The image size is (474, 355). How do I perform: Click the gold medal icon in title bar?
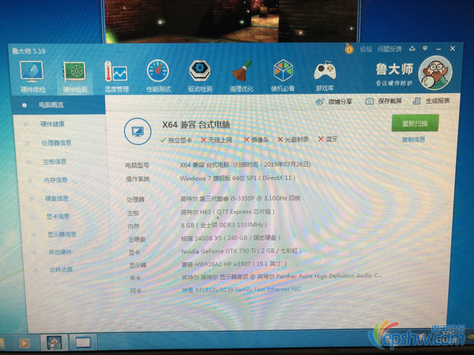click(349, 49)
